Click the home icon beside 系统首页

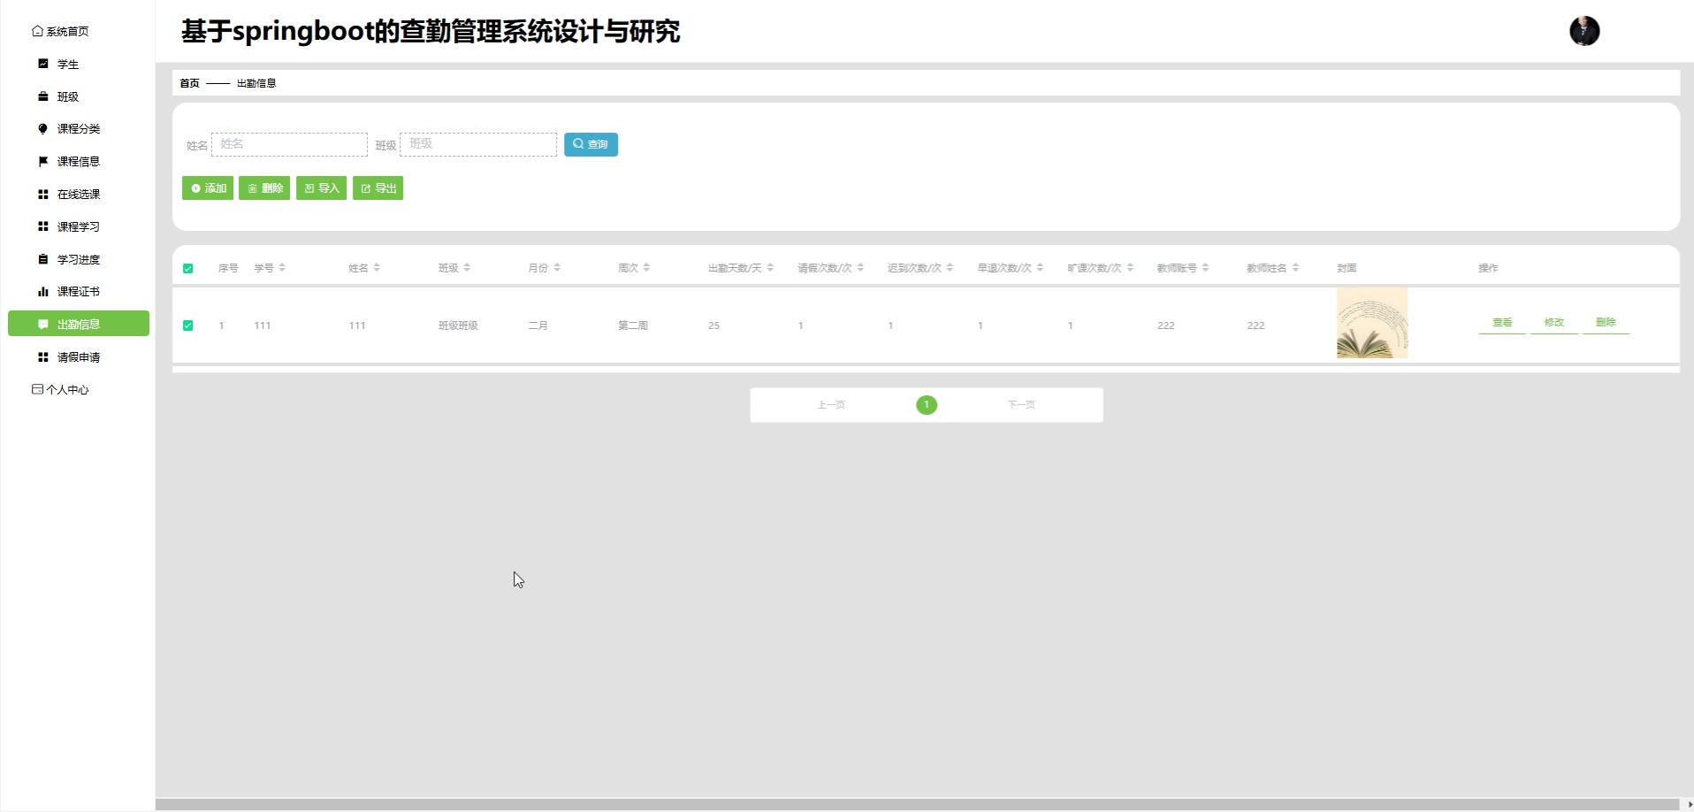pos(37,31)
